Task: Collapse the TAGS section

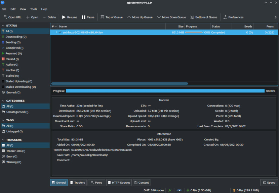Action: tap(3, 120)
